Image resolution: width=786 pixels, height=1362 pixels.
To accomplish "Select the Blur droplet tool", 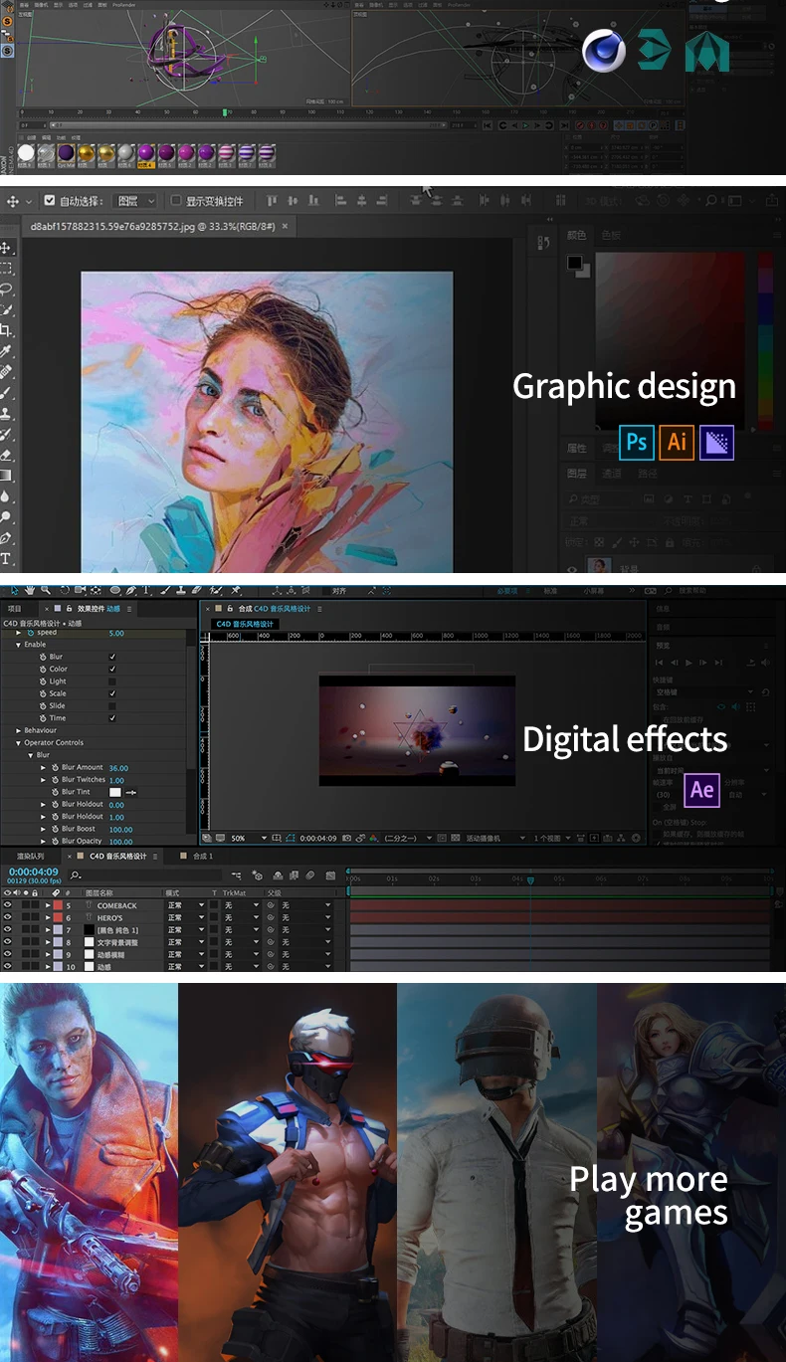I will 6,496.
